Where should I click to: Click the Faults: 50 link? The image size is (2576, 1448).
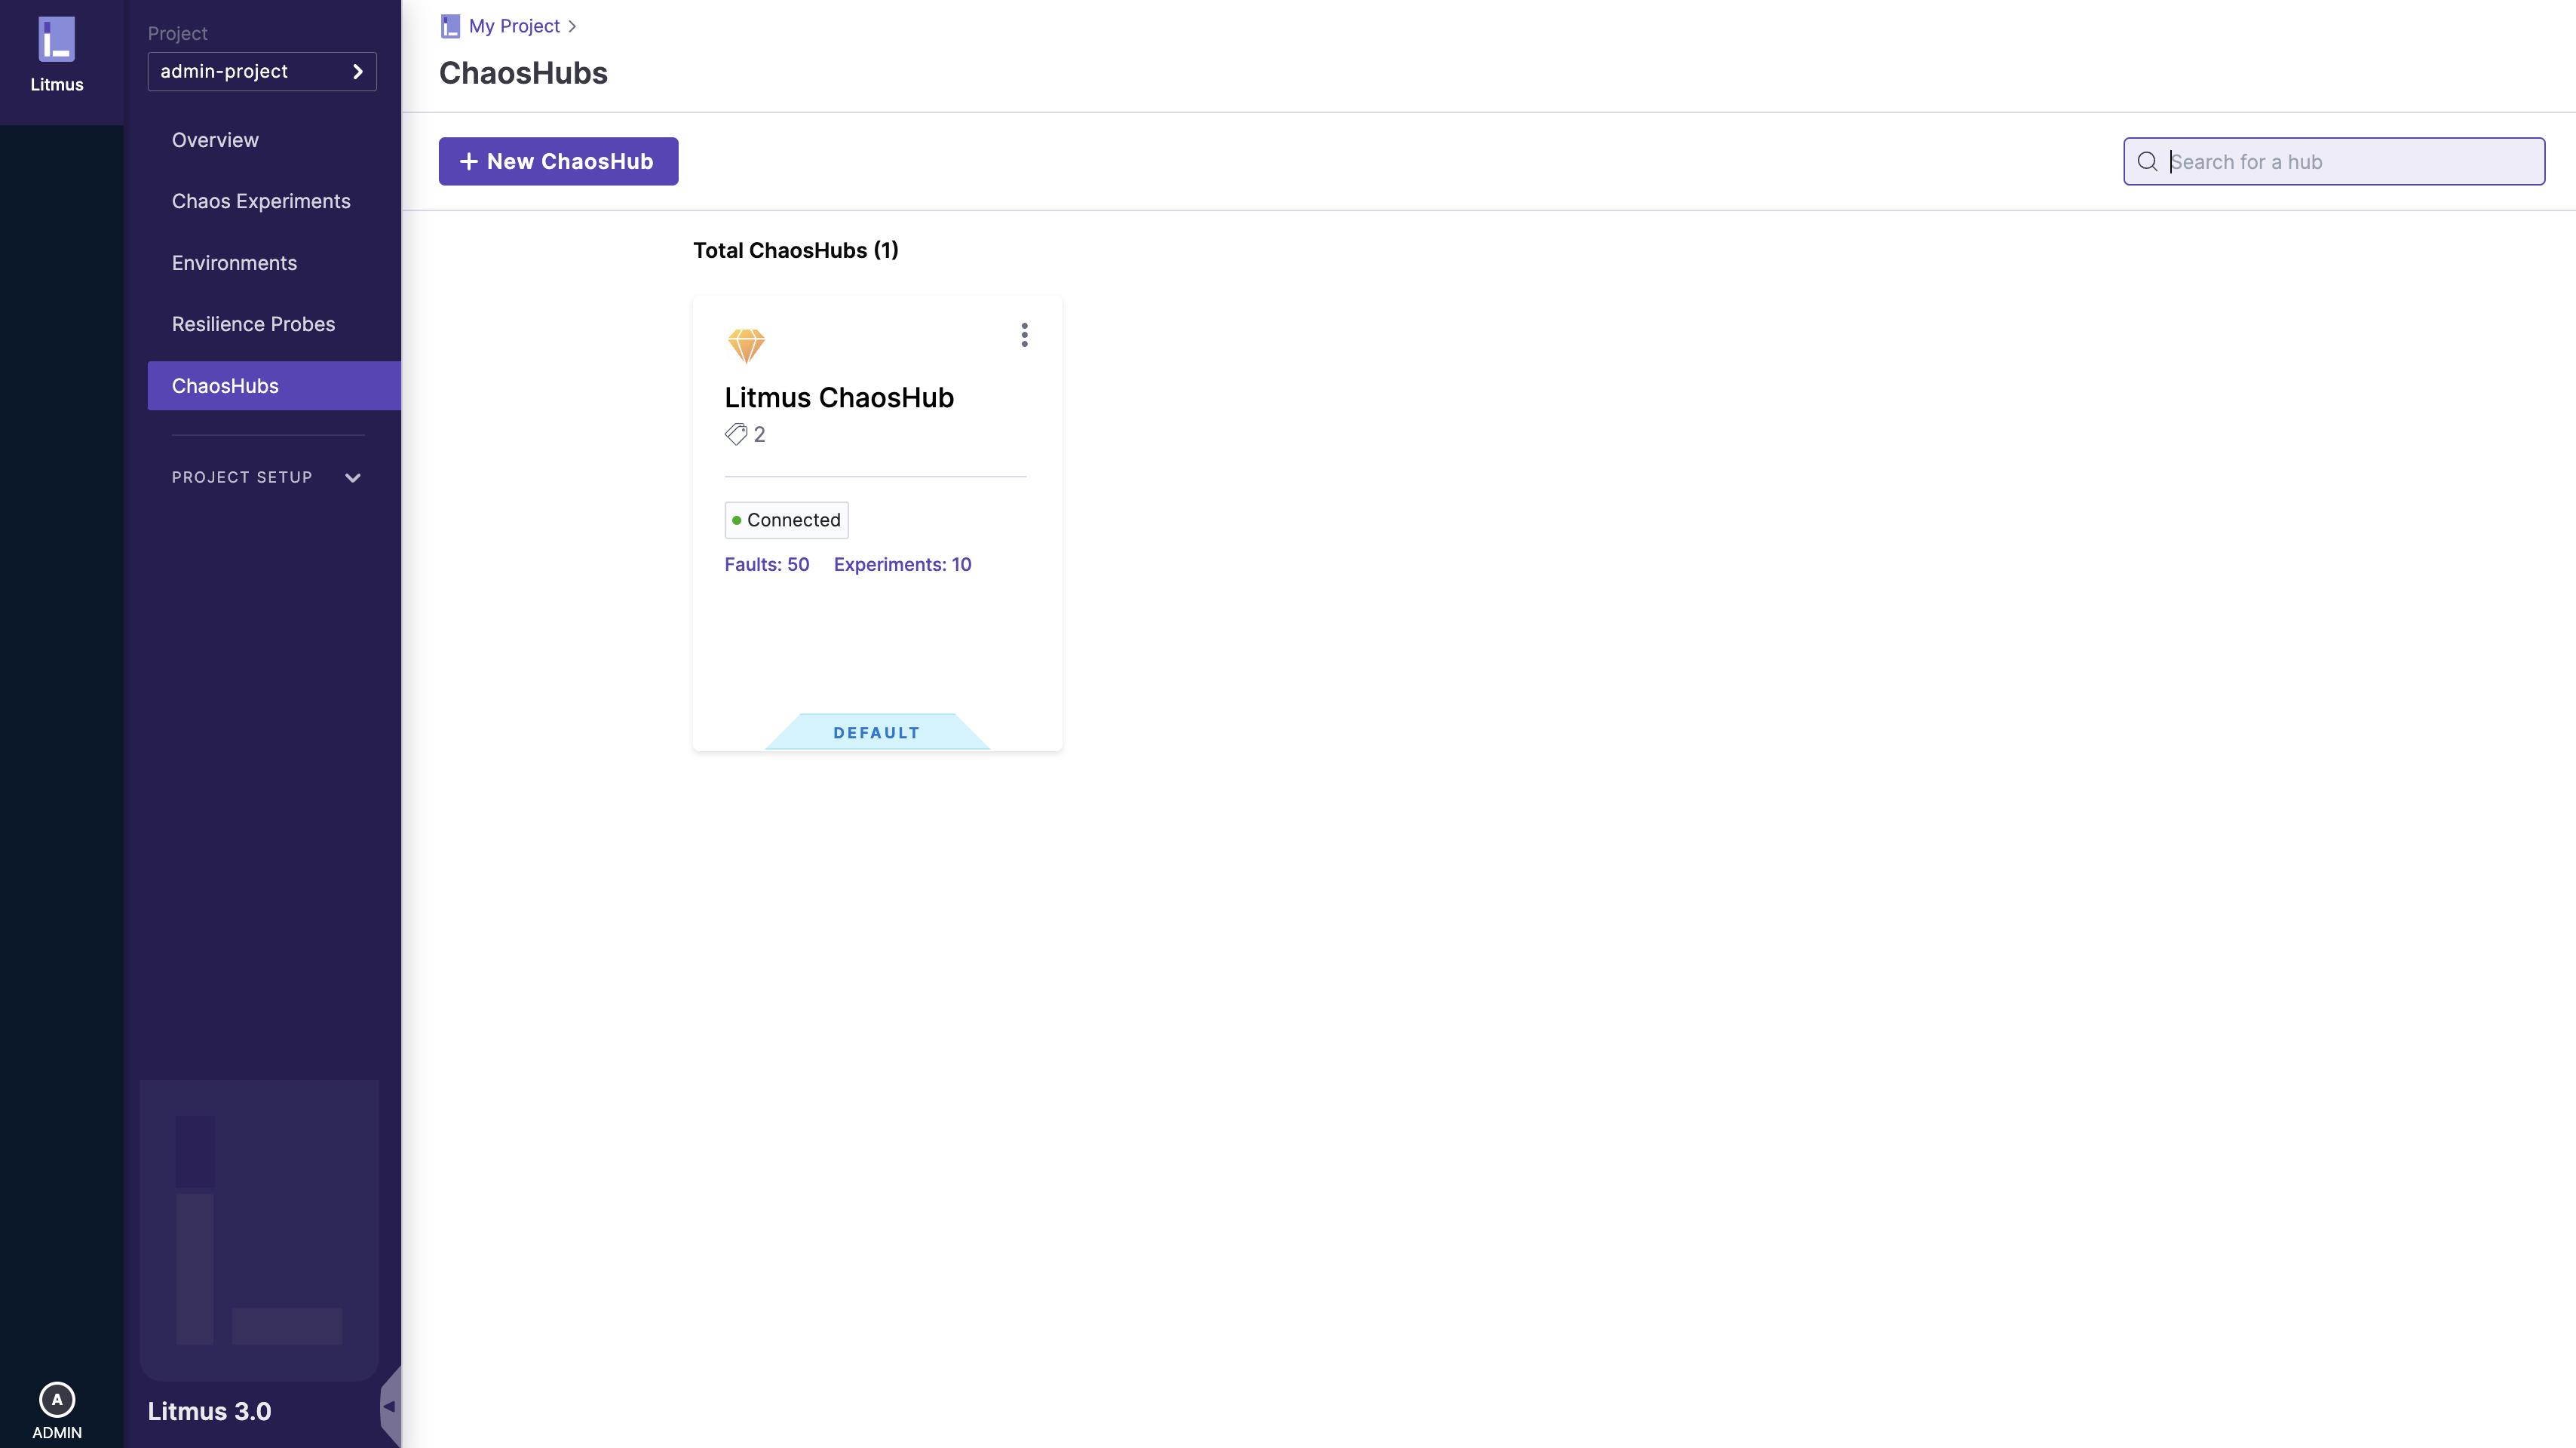766,564
